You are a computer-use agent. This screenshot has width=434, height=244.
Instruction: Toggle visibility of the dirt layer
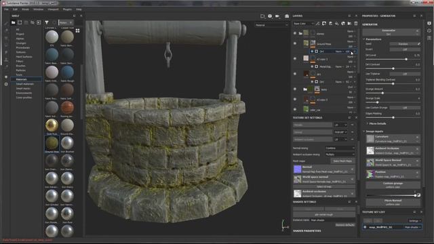pyautogui.click(x=295, y=74)
